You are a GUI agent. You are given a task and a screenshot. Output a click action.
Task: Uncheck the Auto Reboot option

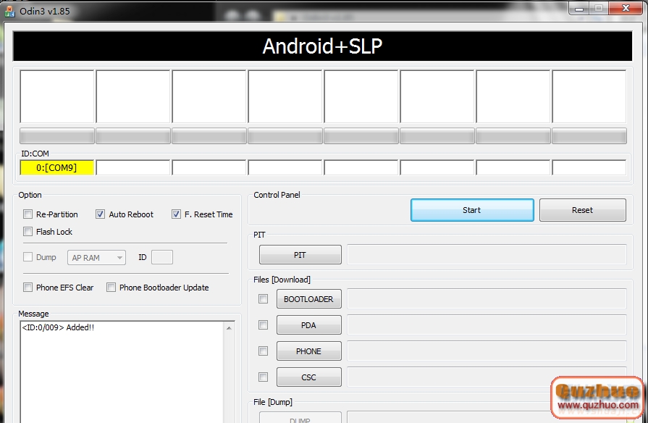[x=100, y=214]
